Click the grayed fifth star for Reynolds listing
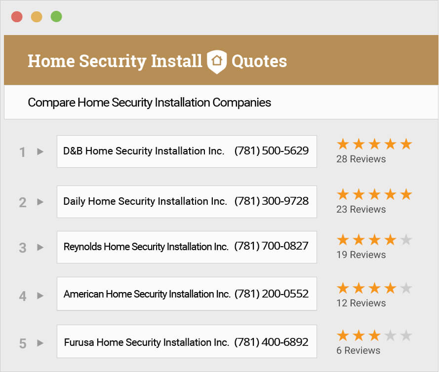The width and height of the screenshot is (439, 372). click(405, 240)
